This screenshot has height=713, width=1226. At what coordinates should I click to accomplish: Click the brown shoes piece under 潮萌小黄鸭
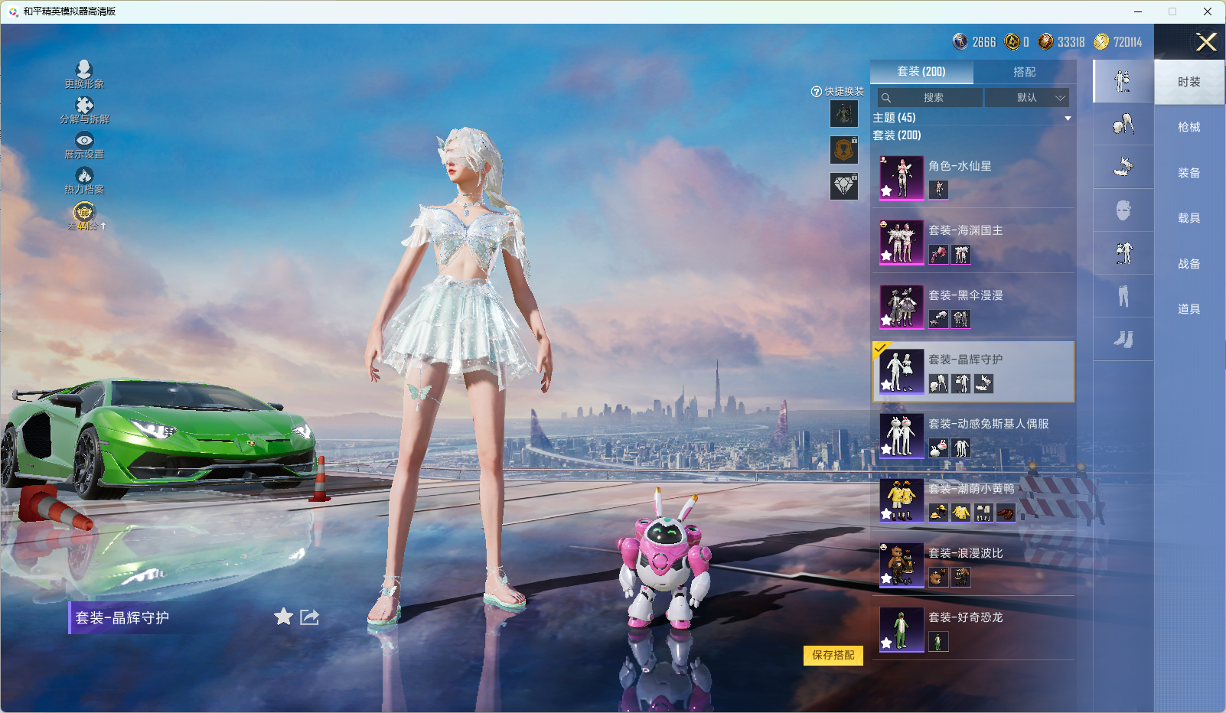click(x=1006, y=513)
